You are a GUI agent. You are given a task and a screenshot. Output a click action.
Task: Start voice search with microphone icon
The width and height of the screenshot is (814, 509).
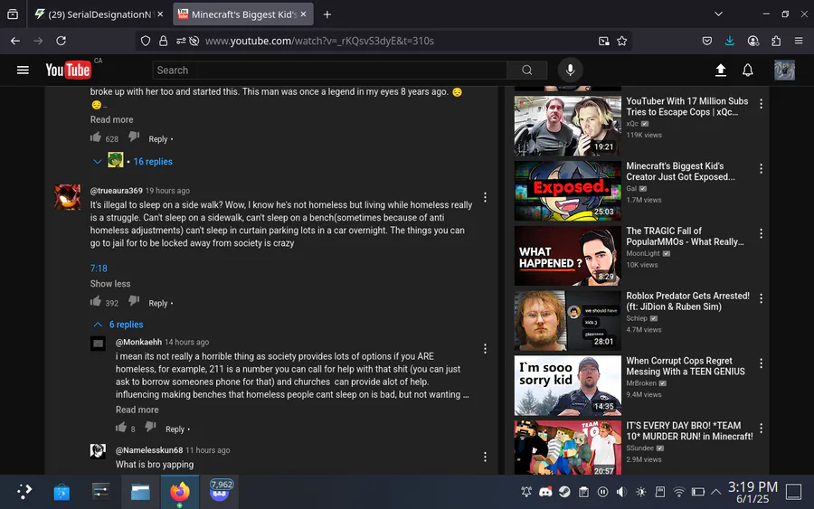(570, 70)
